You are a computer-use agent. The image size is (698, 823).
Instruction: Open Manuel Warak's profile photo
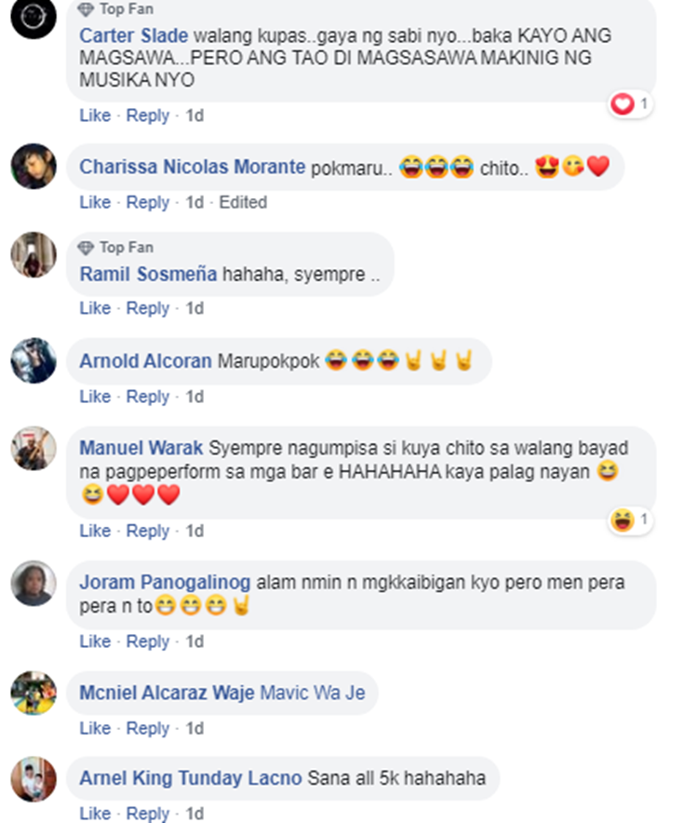click(34, 448)
